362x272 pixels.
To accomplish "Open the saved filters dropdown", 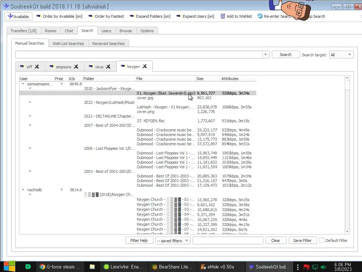I will click(x=173, y=241).
